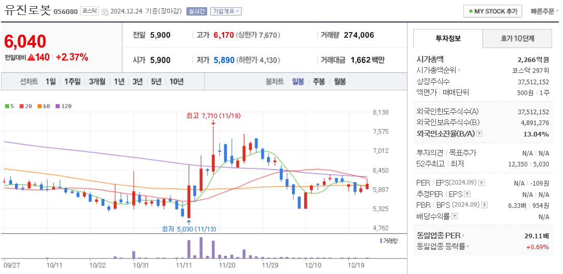Switch to the 투자정보 tab
Image resolution: width=563 pixels, height=274 pixels.
coord(448,38)
